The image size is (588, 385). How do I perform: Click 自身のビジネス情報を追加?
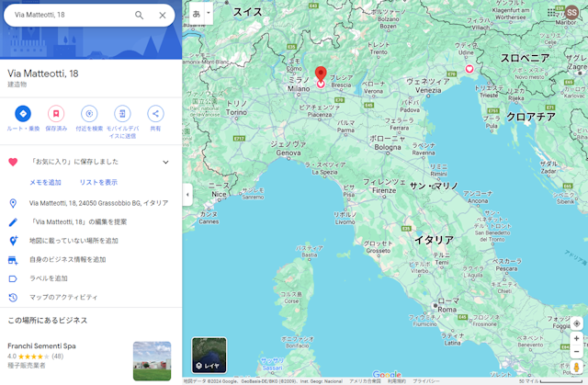[x=67, y=259]
